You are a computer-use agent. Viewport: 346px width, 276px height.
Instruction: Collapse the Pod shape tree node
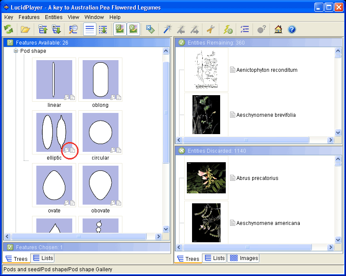click(16, 51)
